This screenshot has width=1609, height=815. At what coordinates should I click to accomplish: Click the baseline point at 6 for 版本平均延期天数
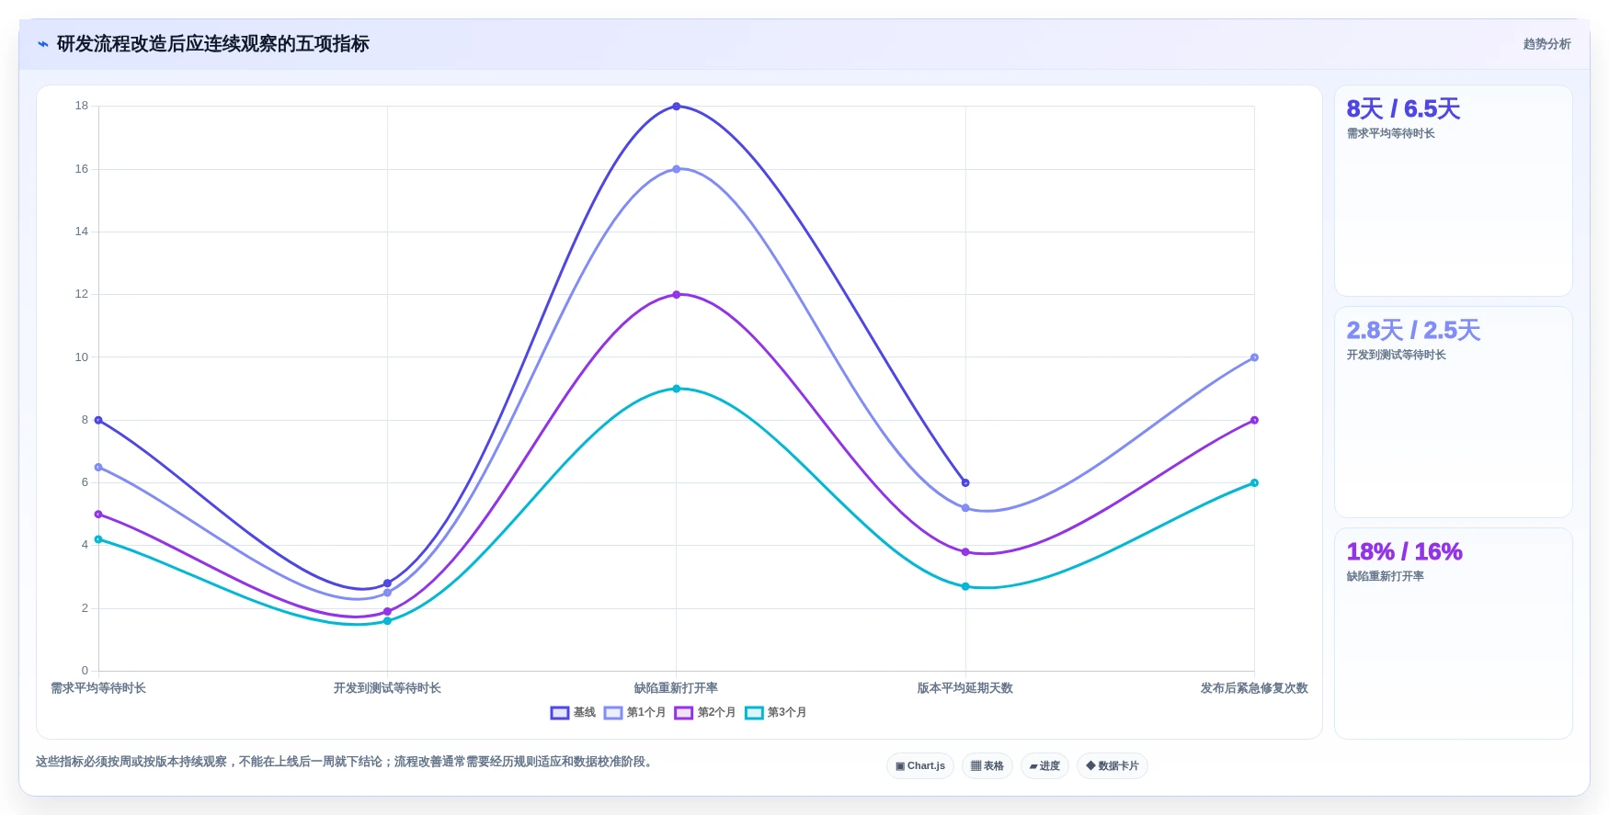pos(965,482)
